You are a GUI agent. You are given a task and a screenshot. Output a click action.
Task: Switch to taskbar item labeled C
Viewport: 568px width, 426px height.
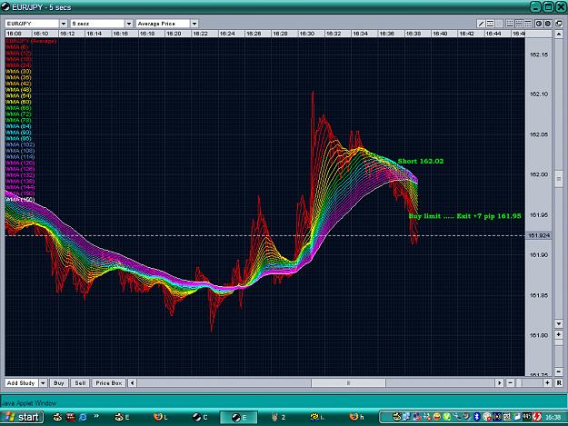tap(200, 417)
